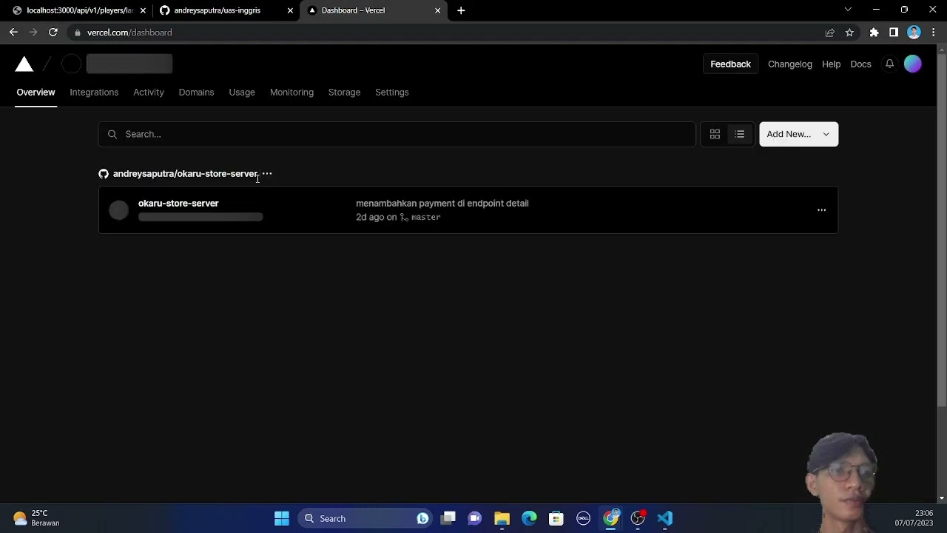This screenshot has width=947, height=533.
Task: Open the Usage tab
Action: tap(242, 93)
